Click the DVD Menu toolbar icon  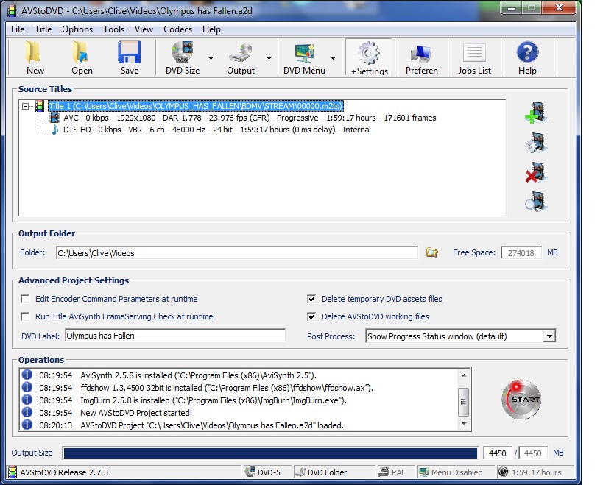coord(304,57)
